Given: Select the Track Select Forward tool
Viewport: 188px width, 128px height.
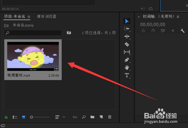Looking at the screenshot, I should pyautogui.click(x=127, y=29).
